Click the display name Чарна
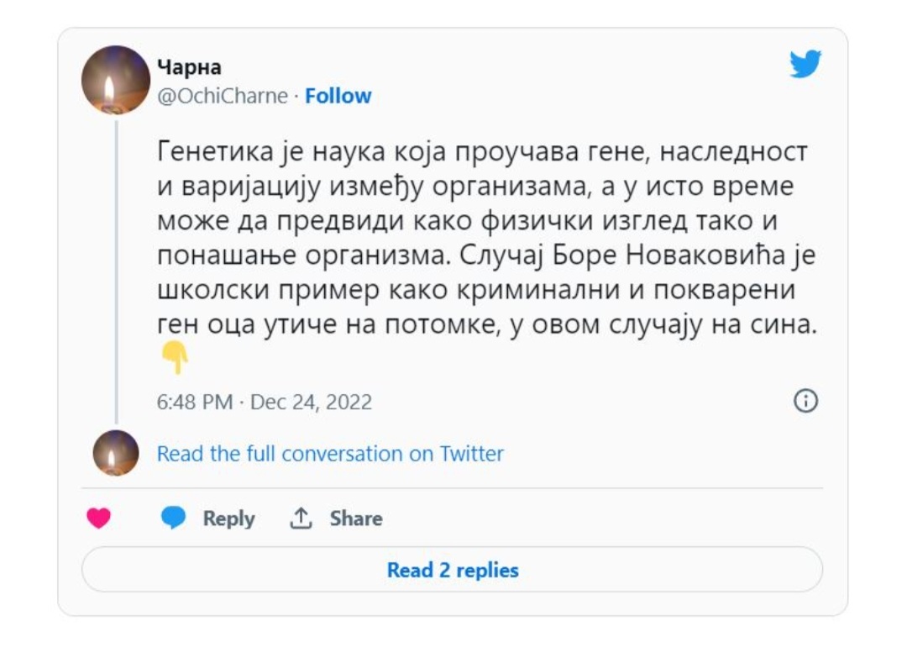The height and width of the screenshot is (663, 907). (190, 67)
